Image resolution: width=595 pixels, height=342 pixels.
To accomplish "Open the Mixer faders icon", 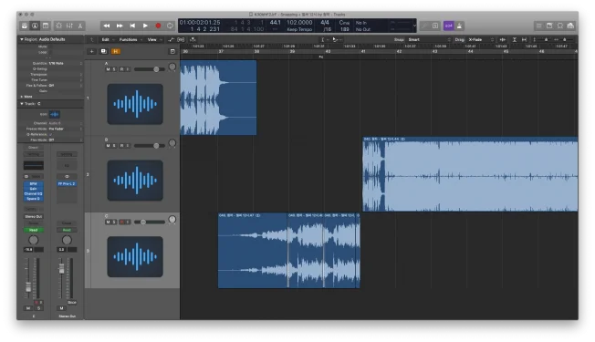I will click(69, 26).
